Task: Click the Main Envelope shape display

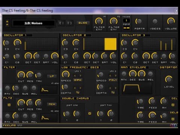Action: point(137,88)
